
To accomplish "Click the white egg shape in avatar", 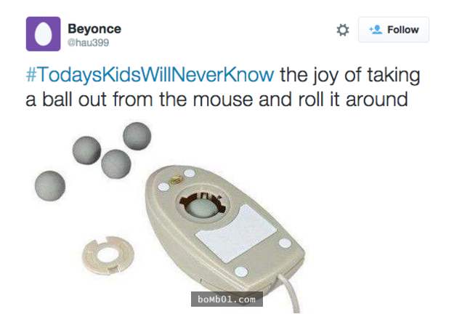I will point(44,34).
